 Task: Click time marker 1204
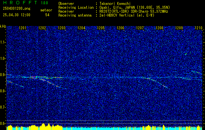point(81,28)
